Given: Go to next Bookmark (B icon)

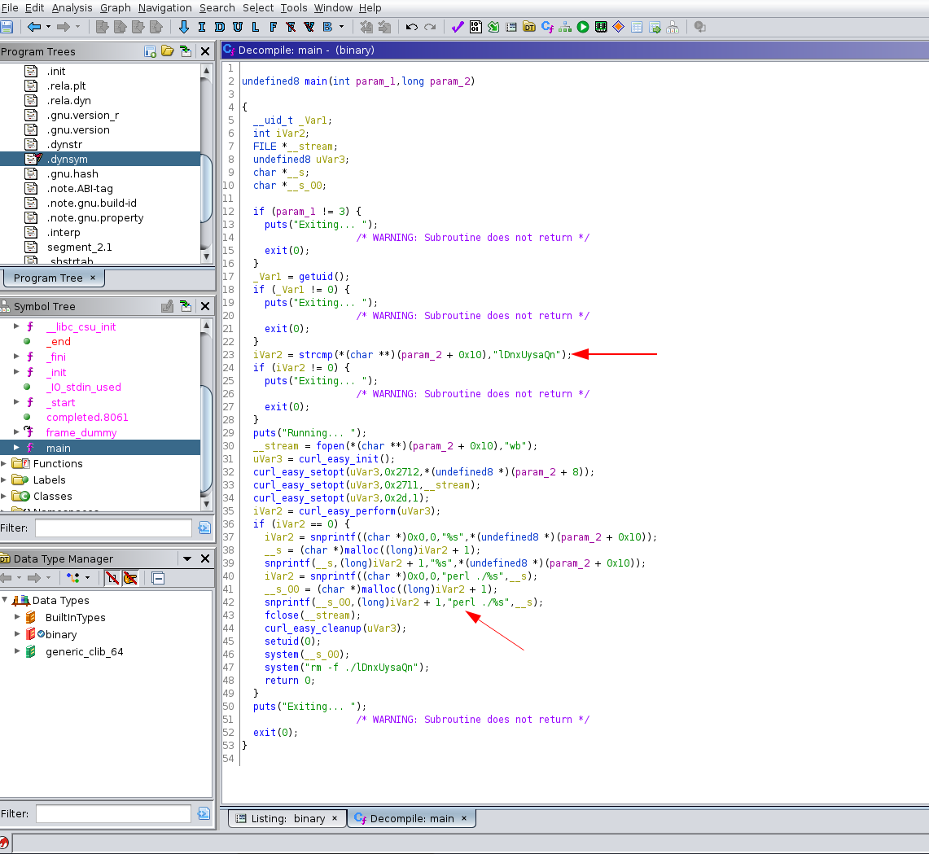Looking at the screenshot, I should click(x=327, y=27).
